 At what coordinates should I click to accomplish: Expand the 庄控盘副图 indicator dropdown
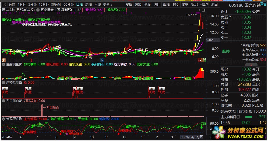pos(3,83)
